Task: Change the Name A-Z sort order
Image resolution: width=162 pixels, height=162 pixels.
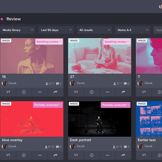Action: [133, 30]
